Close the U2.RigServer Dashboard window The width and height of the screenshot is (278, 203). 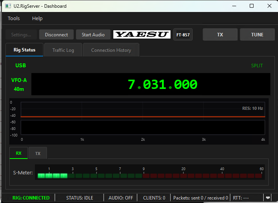(x=269, y=6)
